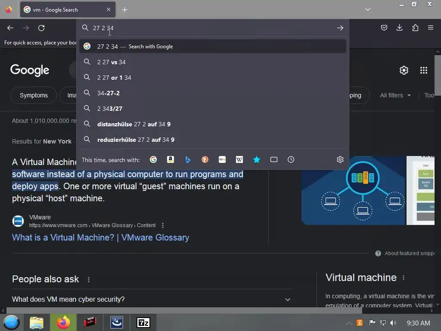Open a new tab
The width and height of the screenshot is (441, 331).
(x=124, y=10)
